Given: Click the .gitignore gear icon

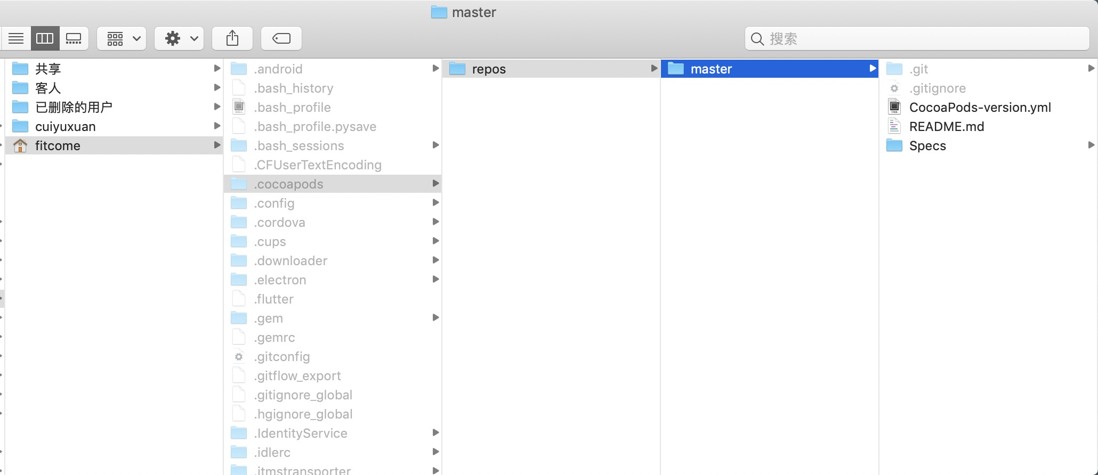Looking at the screenshot, I should pyautogui.click(x=894, y=88).
